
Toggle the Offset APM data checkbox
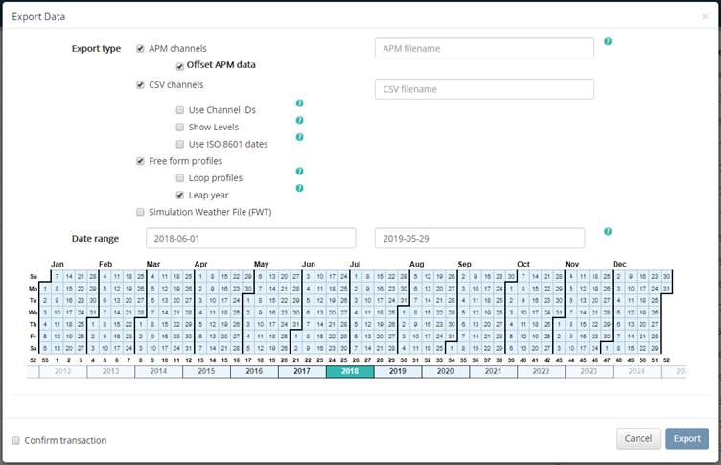(x=180, y=67)
